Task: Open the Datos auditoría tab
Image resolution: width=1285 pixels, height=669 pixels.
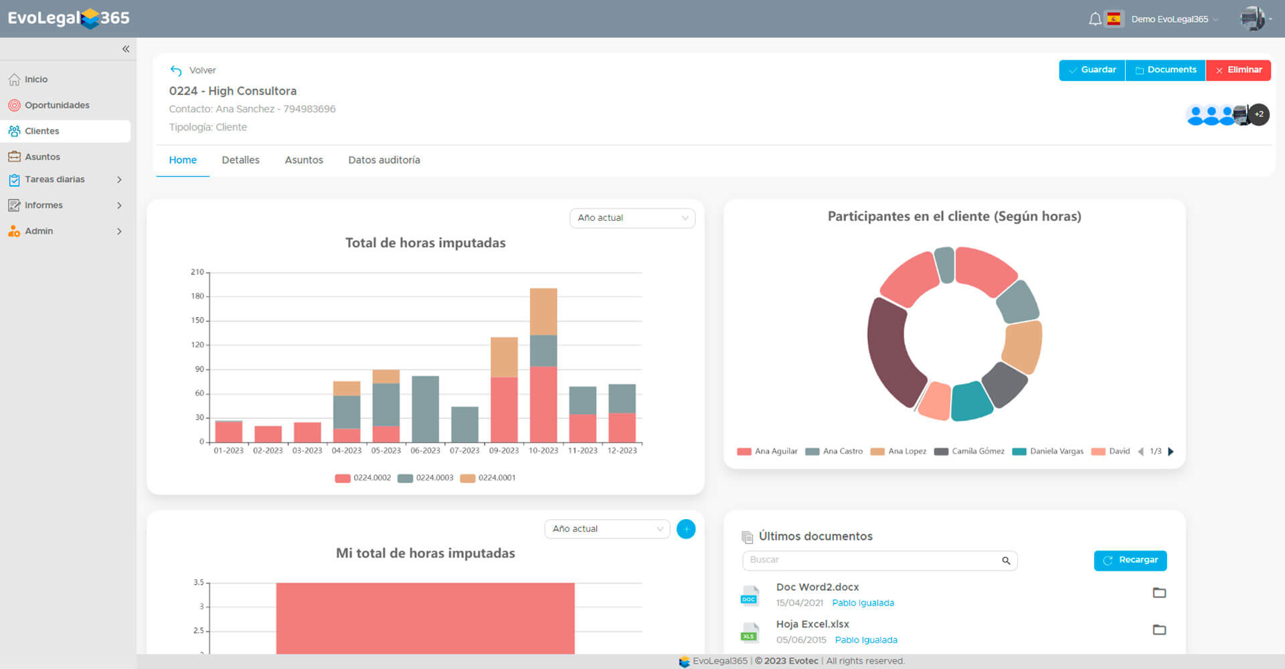Action: tap(383, 161)
